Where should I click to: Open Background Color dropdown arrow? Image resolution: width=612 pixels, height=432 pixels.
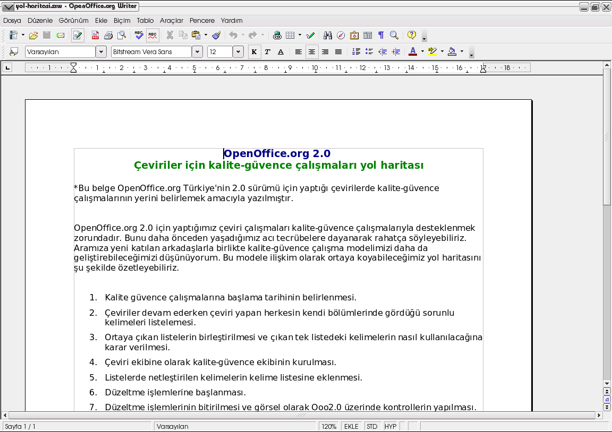[x=462, y=51]
